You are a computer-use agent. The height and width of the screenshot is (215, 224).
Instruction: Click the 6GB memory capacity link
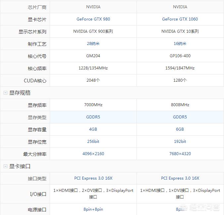[x=180, y=129]
